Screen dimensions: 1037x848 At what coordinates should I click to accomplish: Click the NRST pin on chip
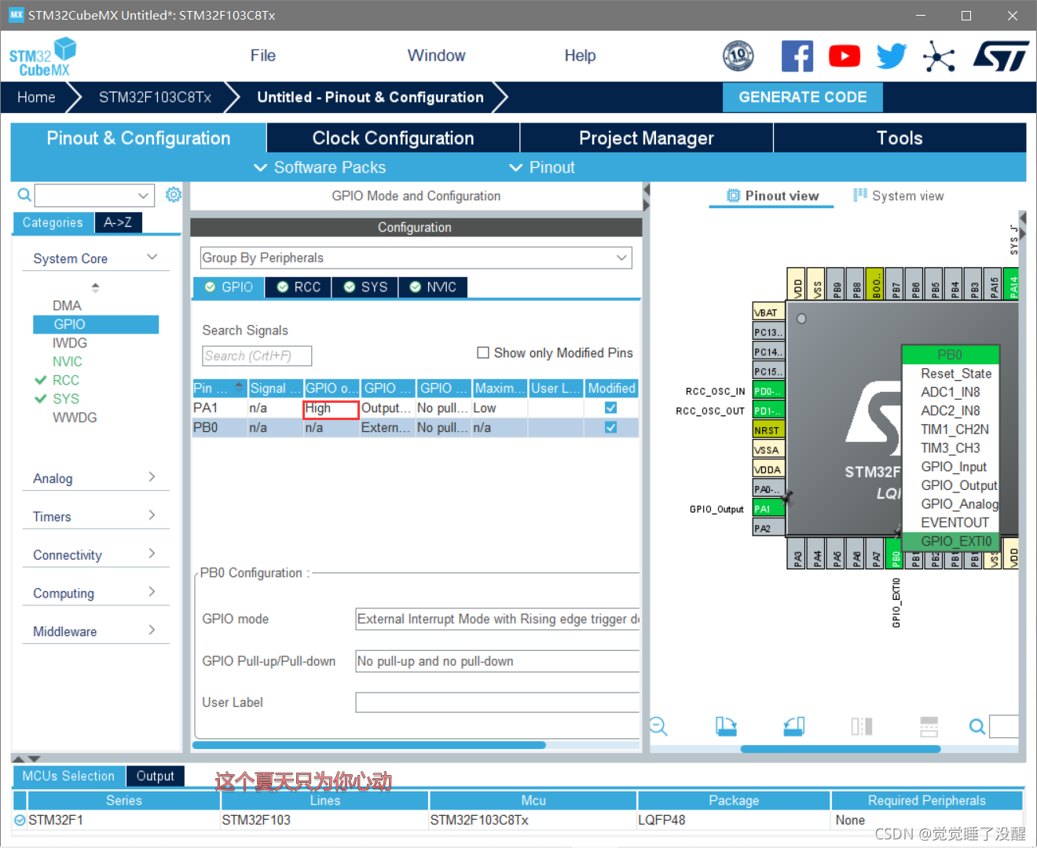pyautogui.click(x=768, y=430)
